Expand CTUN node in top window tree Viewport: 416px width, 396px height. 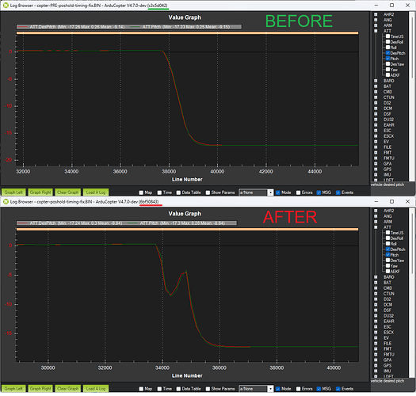pos(376,97)
